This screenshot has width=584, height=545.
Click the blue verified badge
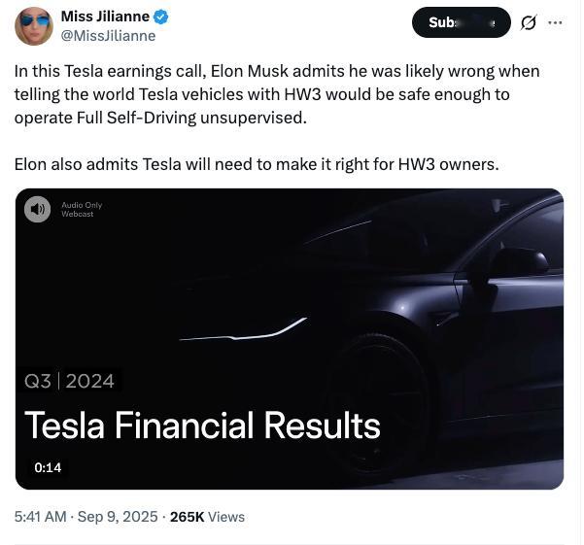[x=163, y=17]
